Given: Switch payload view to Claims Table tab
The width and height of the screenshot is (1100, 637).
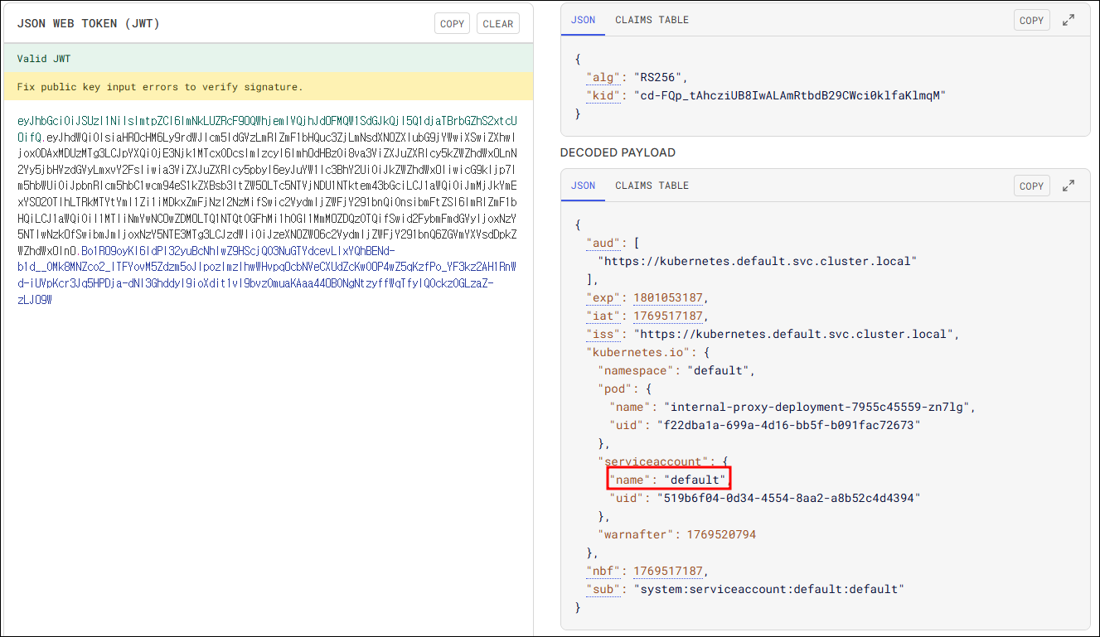Looking at the screenshot, I should point(652,186).
